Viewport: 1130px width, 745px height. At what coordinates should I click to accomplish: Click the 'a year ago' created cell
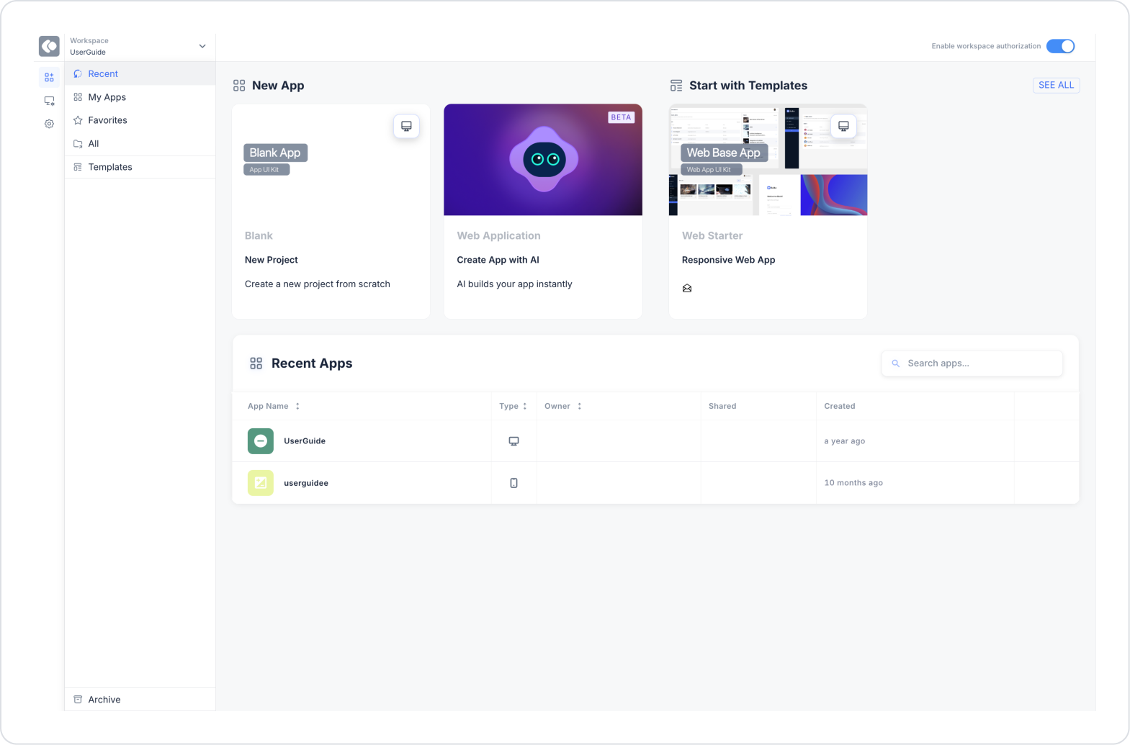coord(844,441)
